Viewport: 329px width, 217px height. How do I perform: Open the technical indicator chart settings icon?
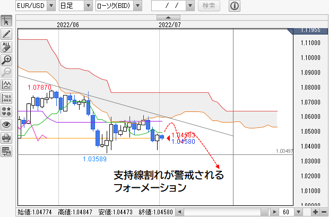[6, 85]
